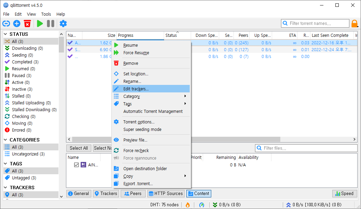This screenshot has height=209, width=361.
Task: Open Options via the gear toolbar icon
Action: tap(63, 24)
